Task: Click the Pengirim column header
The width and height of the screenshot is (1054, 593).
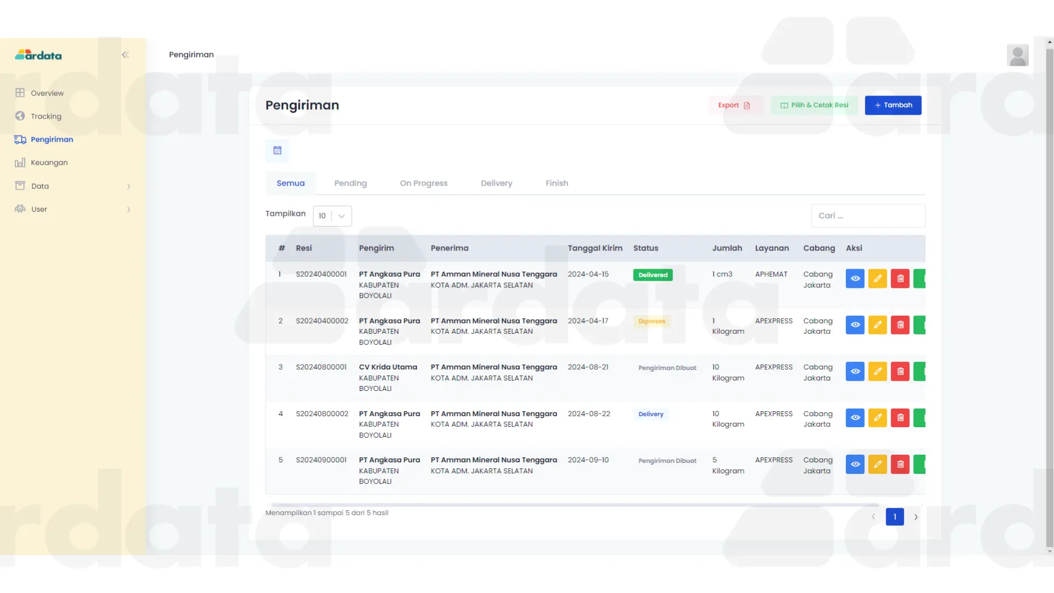Action: pos(377,248)
